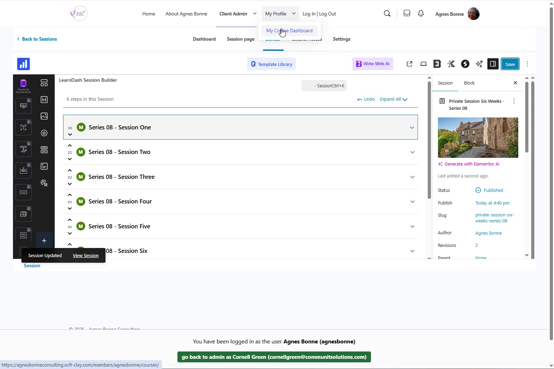
Task: Click the notifications bell icon
Action: click(x=421, y=13)
